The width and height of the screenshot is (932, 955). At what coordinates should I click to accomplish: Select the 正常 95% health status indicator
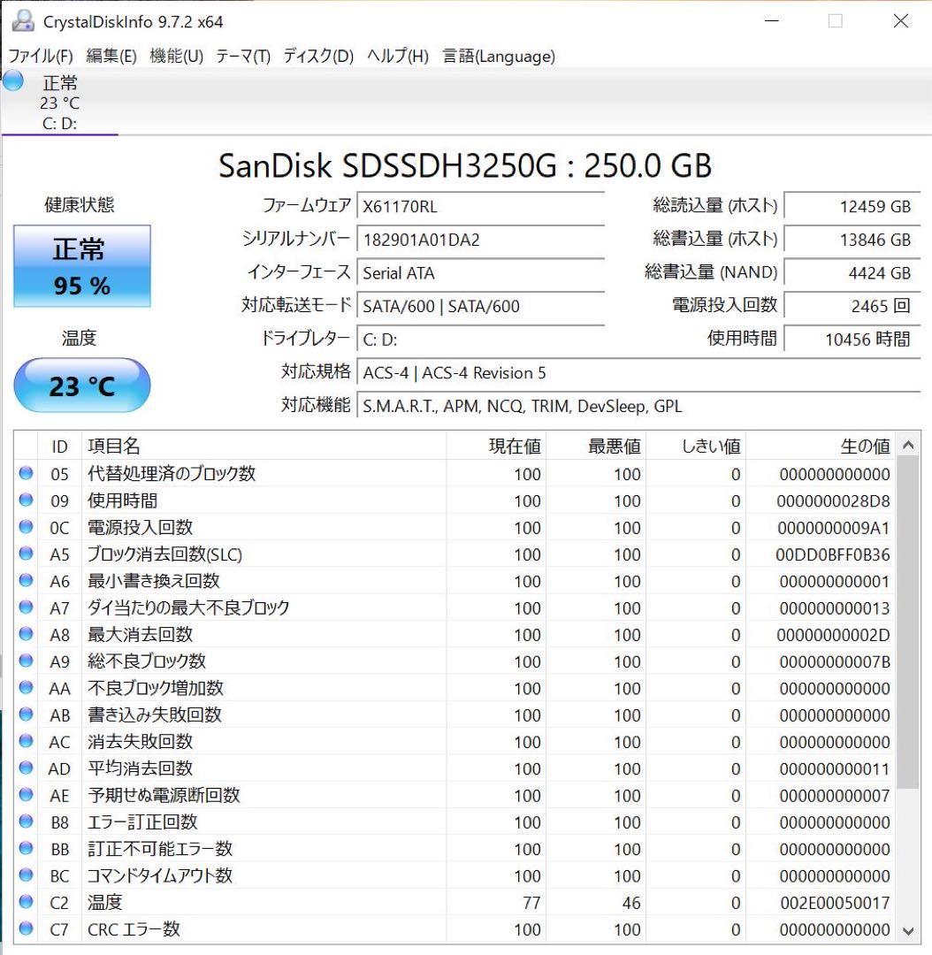pyautogui.click(x=82, y=266)
